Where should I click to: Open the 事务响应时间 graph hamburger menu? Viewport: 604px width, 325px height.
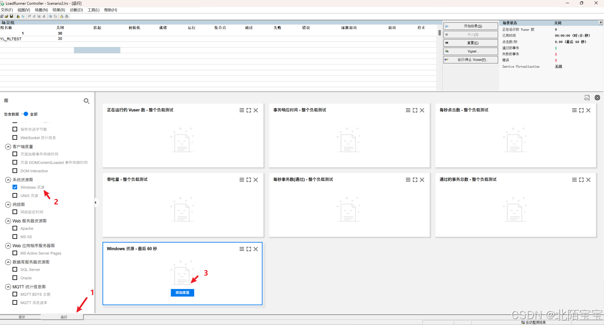pyautogui.click(x=408, y=110)
